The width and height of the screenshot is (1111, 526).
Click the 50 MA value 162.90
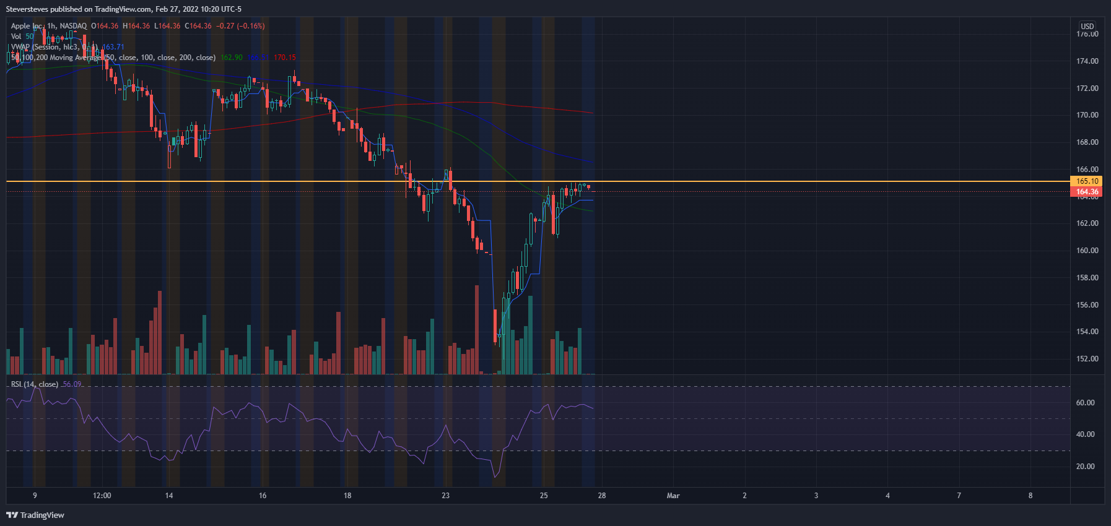click(x=232, y=58)
